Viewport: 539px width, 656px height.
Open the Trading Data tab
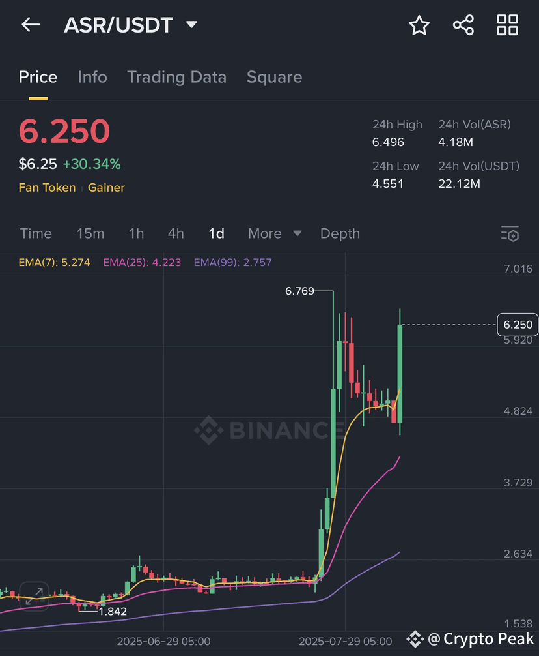[x=176, y=77]
